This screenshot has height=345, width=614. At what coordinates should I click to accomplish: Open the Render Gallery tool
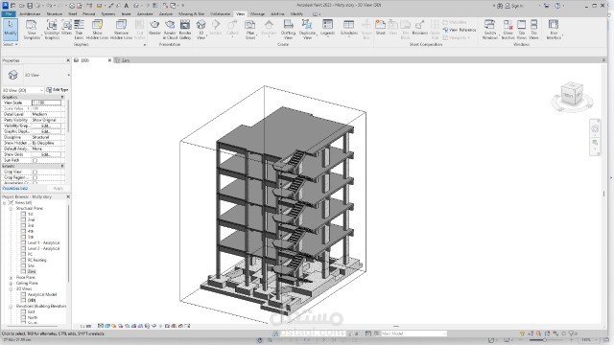[x=185, y=30]
